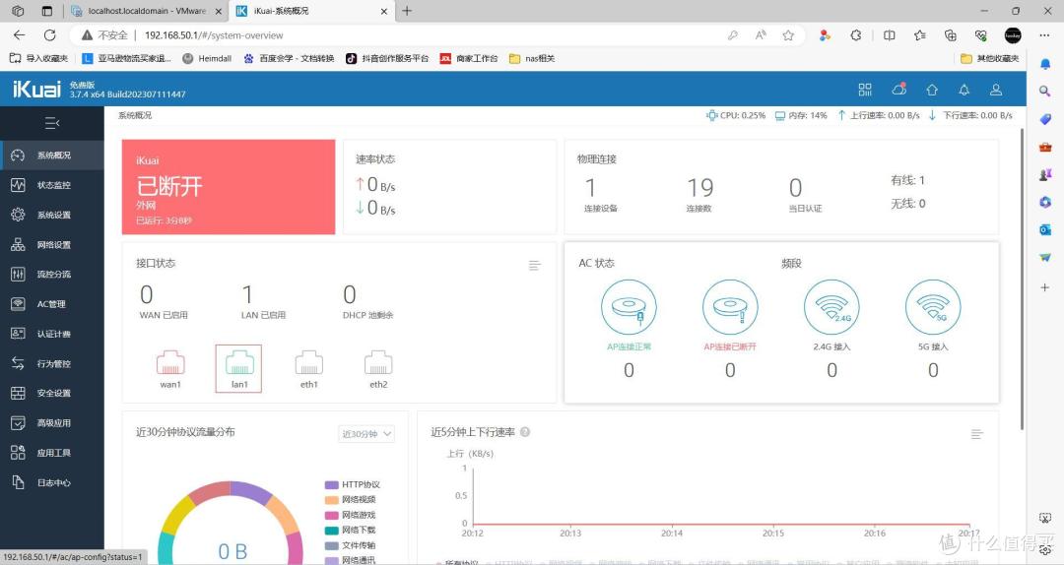Open 系统概况 in the sidebar
The width and height of the screenshot is (1064, 565).
52,156
